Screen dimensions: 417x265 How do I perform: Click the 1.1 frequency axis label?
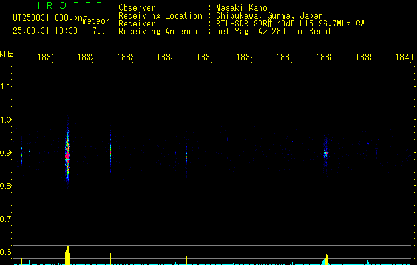5,87
